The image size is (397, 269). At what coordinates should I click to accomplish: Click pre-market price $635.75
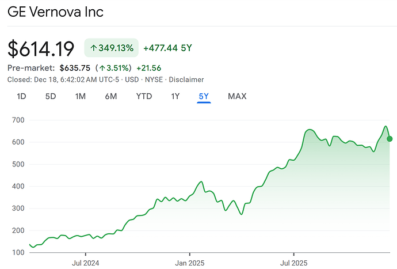point(75,68)
